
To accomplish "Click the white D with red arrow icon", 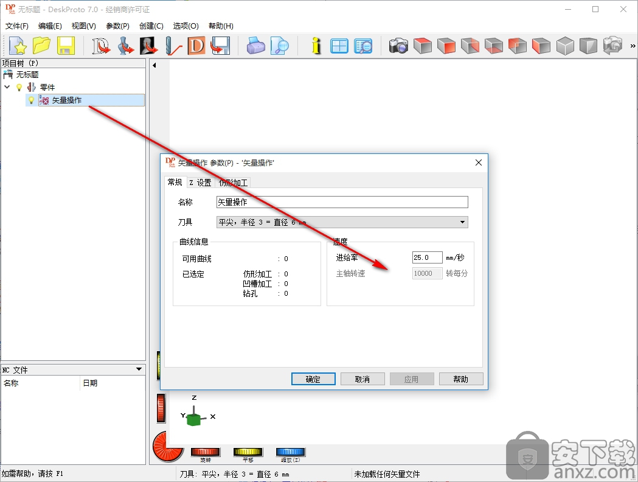I will (100, 46).
